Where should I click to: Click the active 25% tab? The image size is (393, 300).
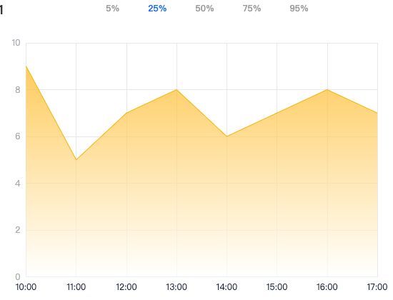point(157,9)
